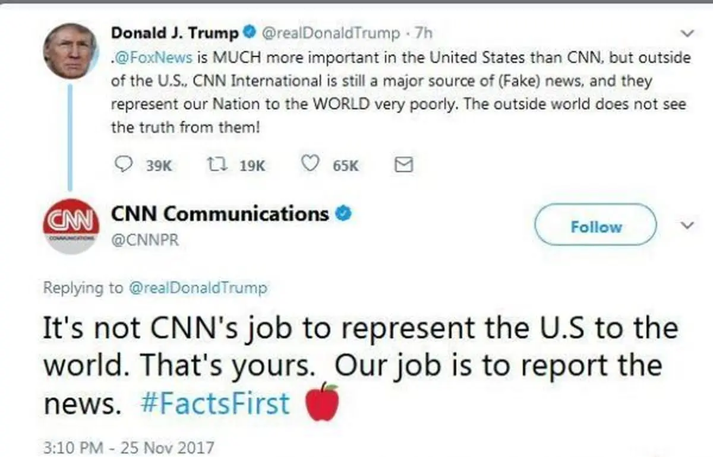Open the #FactsFirst hashtag
713x457 pixels.
click(x=216, y=404)
